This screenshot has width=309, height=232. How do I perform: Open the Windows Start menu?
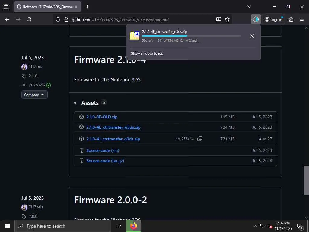tap(7, 226)
